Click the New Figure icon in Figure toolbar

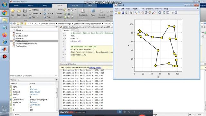coord(116,13)
